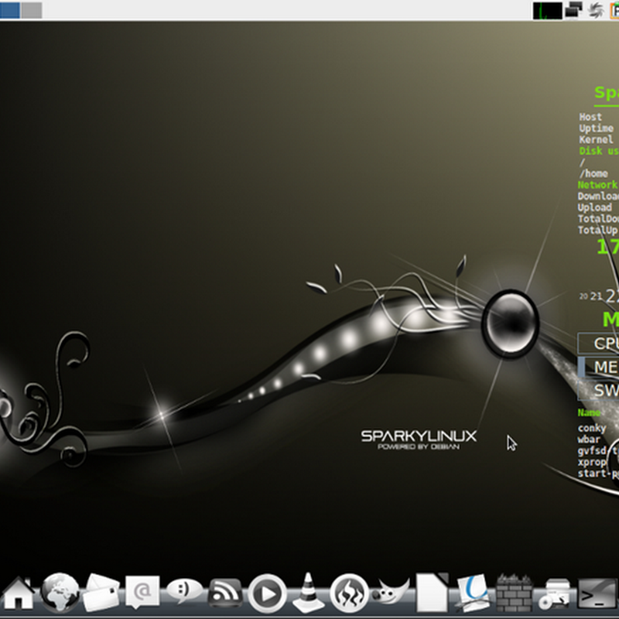619x619 pixels.
Task: Click the 'Host' label in Conky
Action: [590, 117]
